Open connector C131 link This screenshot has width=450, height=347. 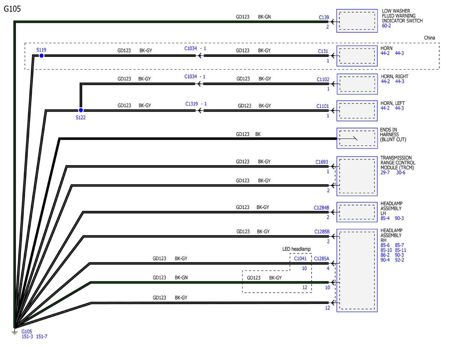(x=323, y=51)
